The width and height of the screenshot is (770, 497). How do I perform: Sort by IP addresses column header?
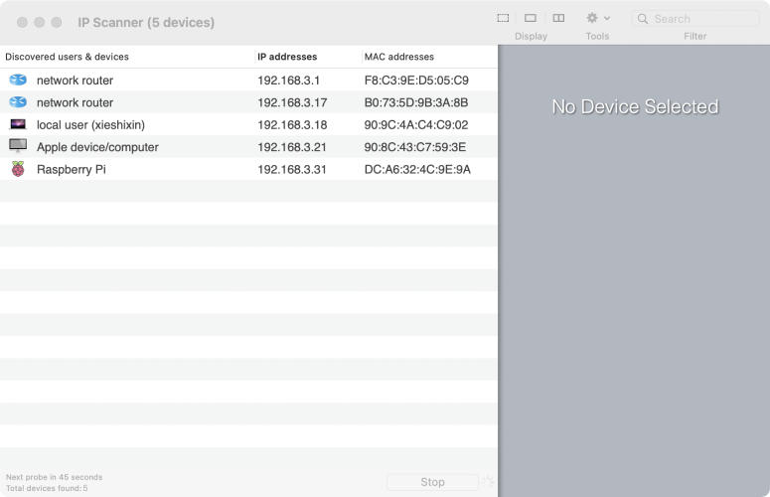click(287, 57)
